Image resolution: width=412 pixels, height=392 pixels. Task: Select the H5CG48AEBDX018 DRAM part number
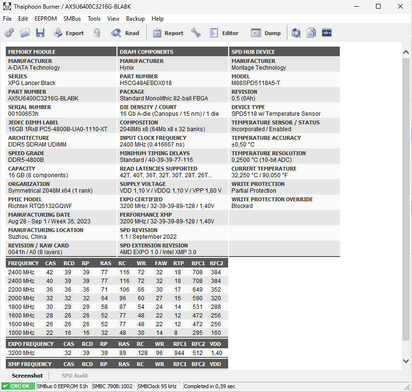click(145, 83)
